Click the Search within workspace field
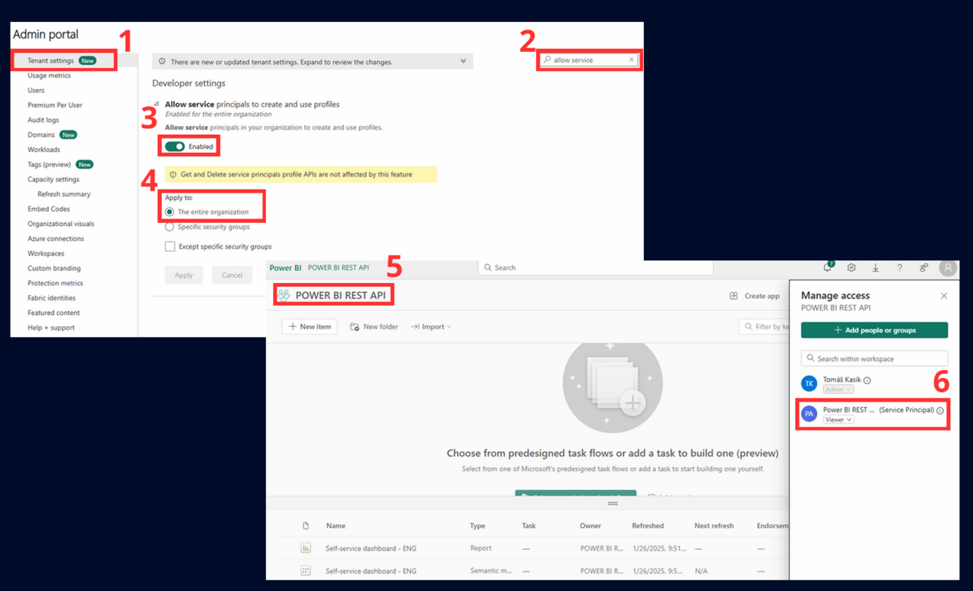Image resolution: width=973 pixels, height=591 pixels. coord(874,358)
